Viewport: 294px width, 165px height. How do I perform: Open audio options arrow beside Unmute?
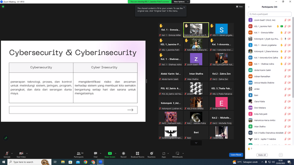12,154
